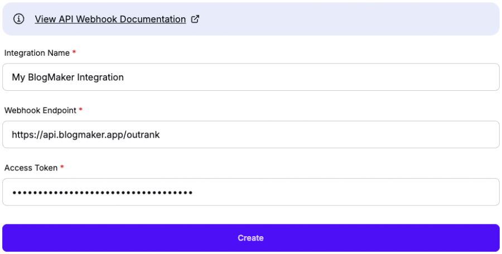This screenshot has height=254, width=502.
Task: Place cursor in "My BlogMaker Integration" text
Action: (x=67, y=77)
